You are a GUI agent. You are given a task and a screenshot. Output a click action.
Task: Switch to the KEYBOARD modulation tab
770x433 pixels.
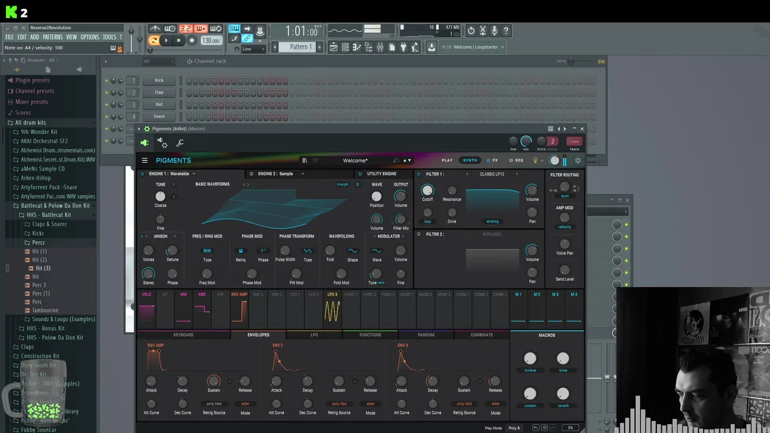point(183,335)
